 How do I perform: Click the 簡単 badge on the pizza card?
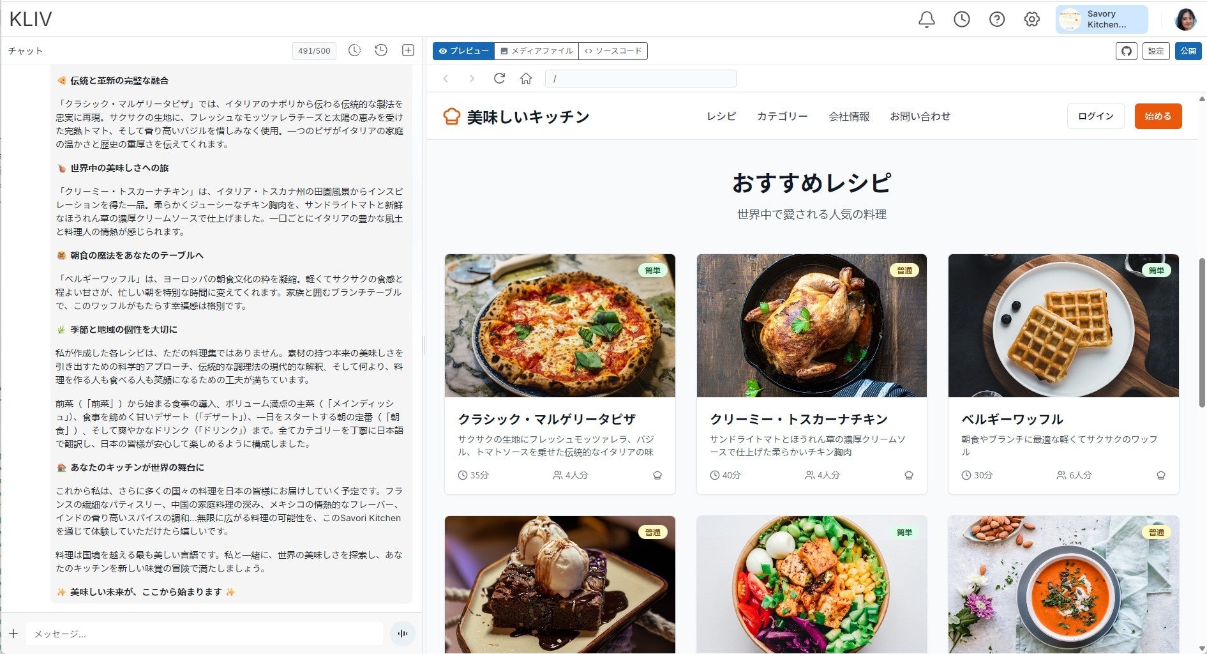[x=652, y=271]
